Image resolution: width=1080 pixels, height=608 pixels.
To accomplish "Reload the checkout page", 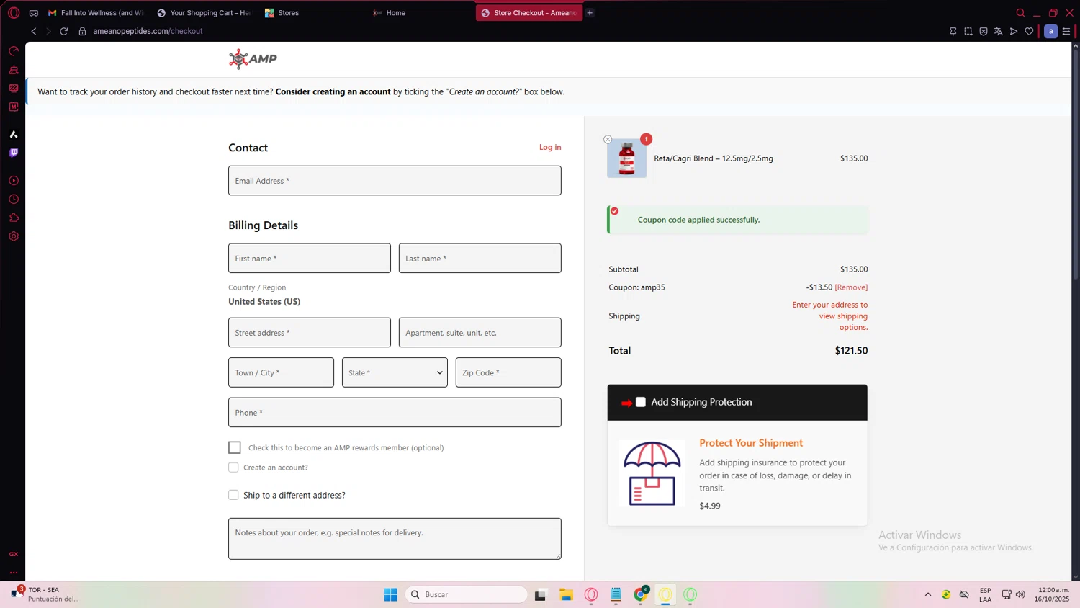I will (x=64, y=31).
